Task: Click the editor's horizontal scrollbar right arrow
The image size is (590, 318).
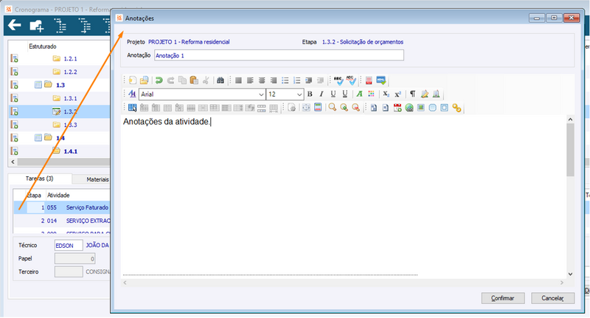Action: point(562,283)
